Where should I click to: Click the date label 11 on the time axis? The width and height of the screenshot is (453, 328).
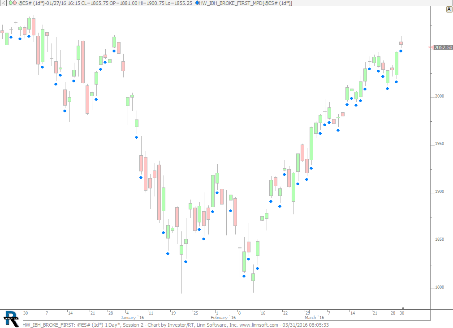pos(151,313)
